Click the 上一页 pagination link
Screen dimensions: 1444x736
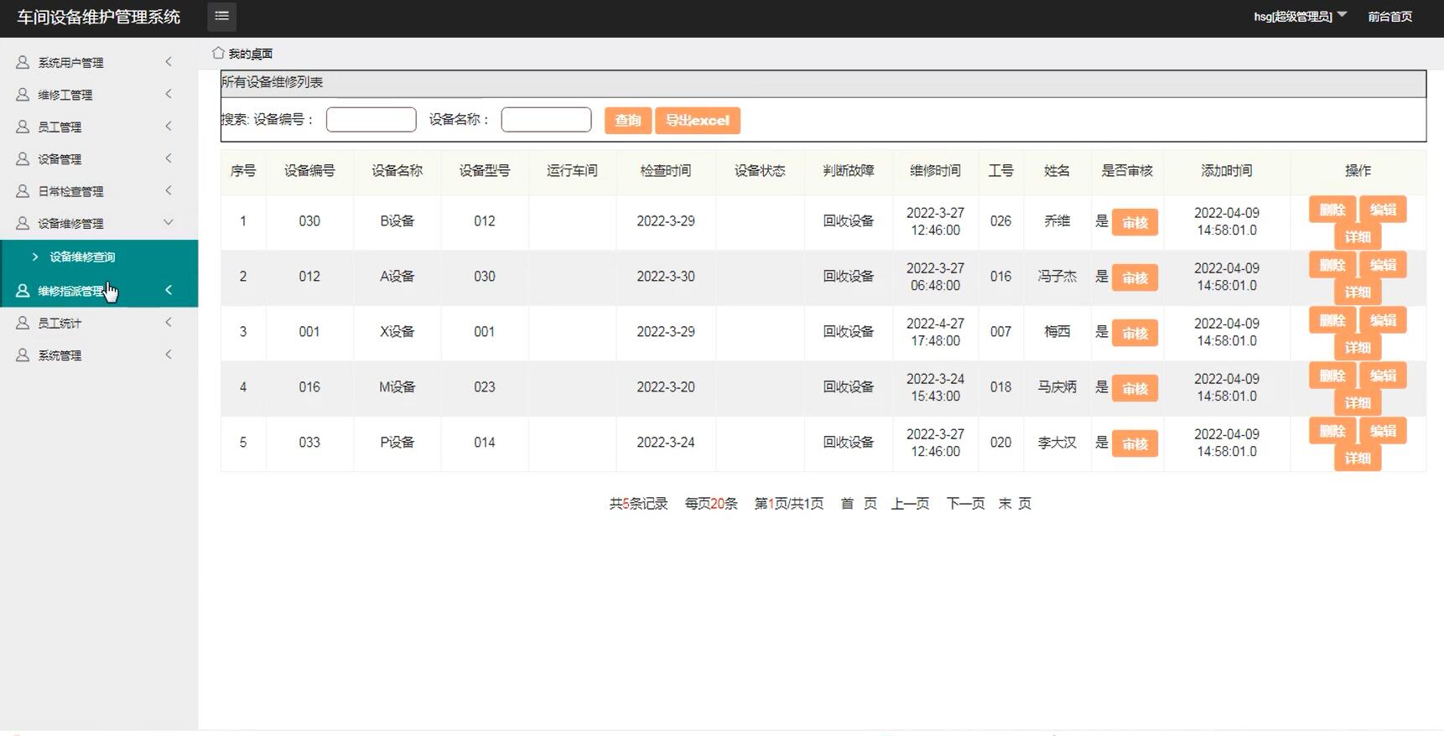pyautogui.click(x=910, y=504)
